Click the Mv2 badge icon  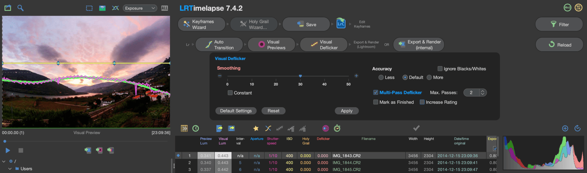click(567, 8)
